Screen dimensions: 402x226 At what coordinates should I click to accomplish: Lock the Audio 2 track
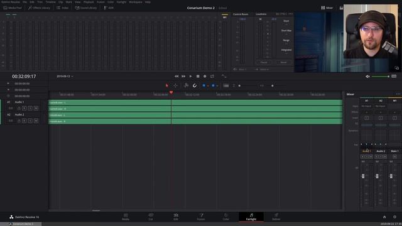[19, 121]
